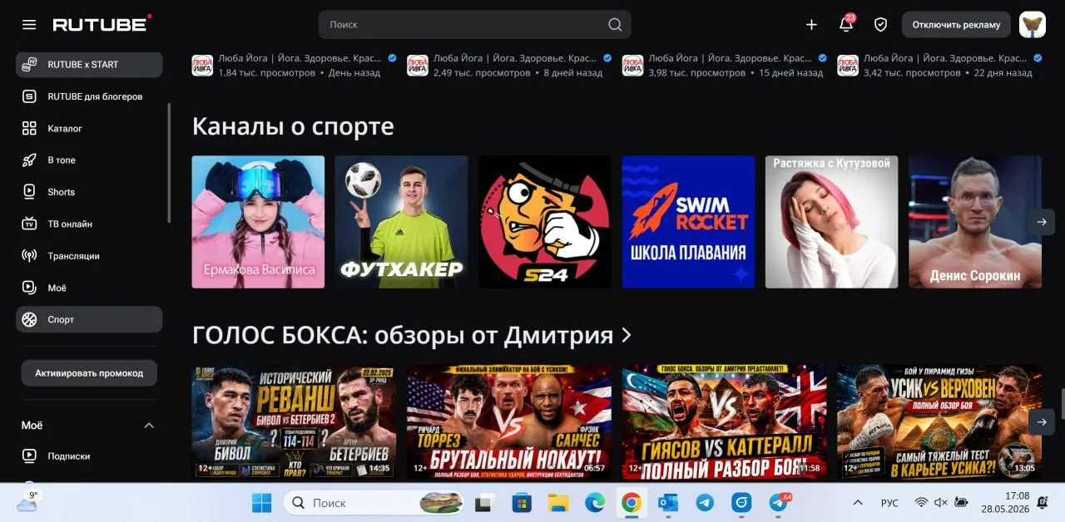Click the search magnifier icon
Image resolution: width=1065 pixels, height=522 pixels.
pos(615,25)
